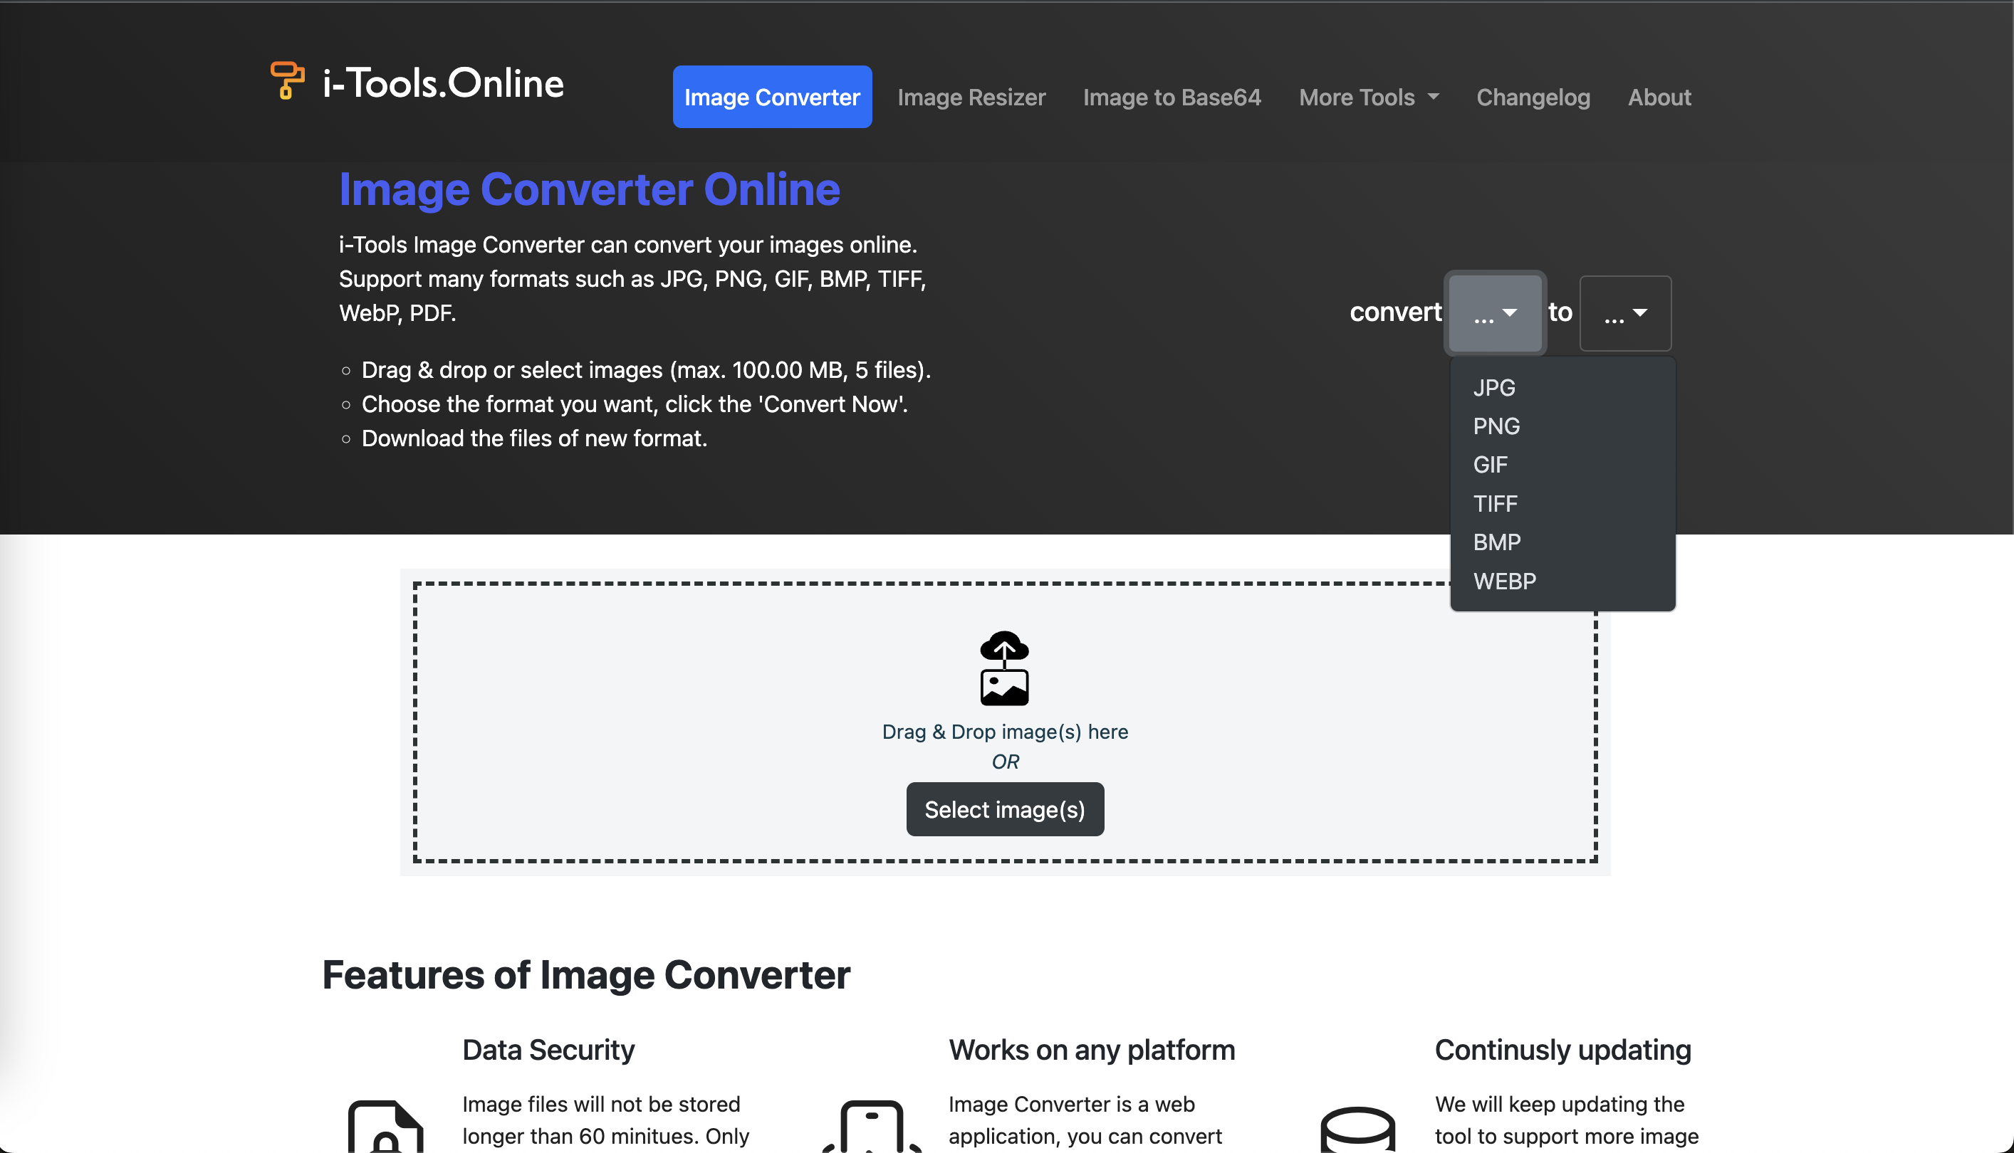
Task: Choose GIF from the format list
Action: (1562, 465)
